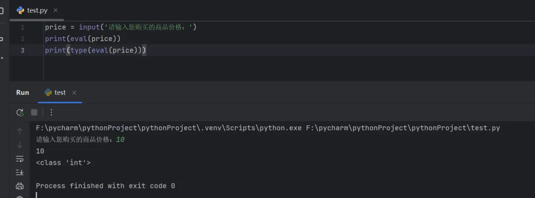Close the test.py editor tab
The width and height of the screenshot is (535, 198).
(55, 10)
